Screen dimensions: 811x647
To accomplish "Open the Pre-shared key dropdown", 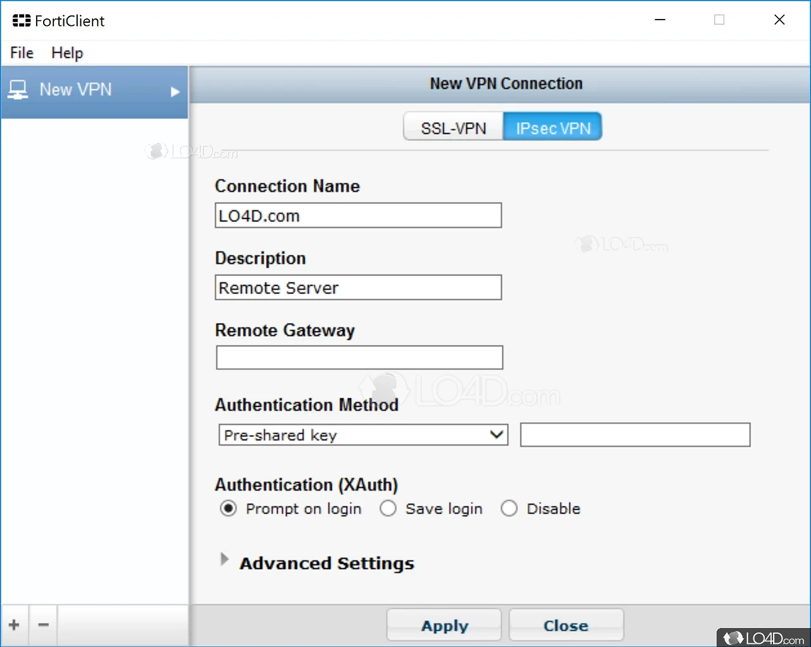I will tap(363, 435).
